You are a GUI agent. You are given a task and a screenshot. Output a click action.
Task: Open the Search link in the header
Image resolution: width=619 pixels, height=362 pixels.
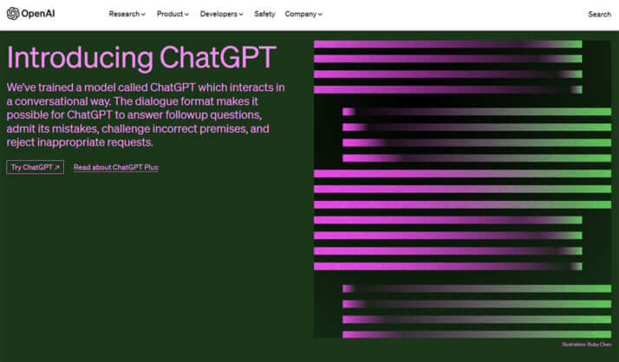tap(599, 14)
